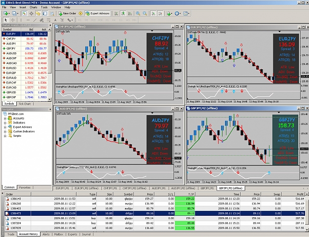This screenshot has width=309, height=237.
Task: Open dropdown arrow beside Templates icon
Action: 189,13
